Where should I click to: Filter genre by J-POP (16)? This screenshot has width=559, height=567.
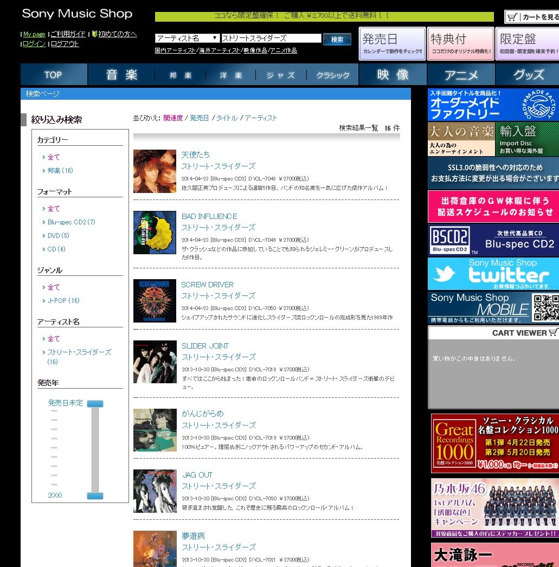(63, 300)
